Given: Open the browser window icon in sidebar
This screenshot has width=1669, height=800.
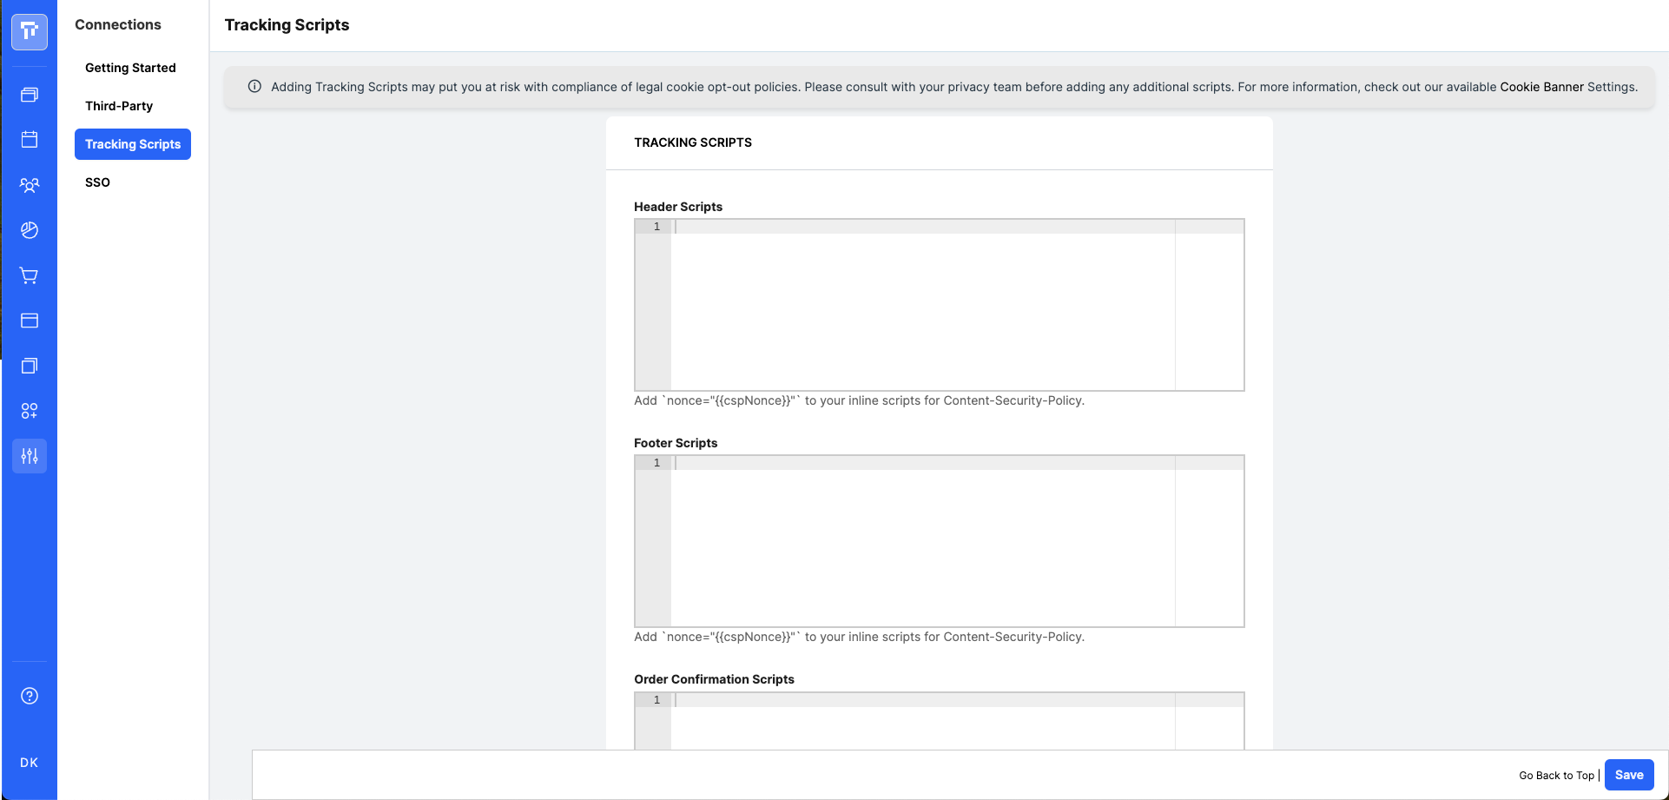Looking at the screenshot, I should coord(30,321).
